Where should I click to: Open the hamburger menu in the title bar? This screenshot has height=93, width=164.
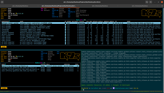151,2
